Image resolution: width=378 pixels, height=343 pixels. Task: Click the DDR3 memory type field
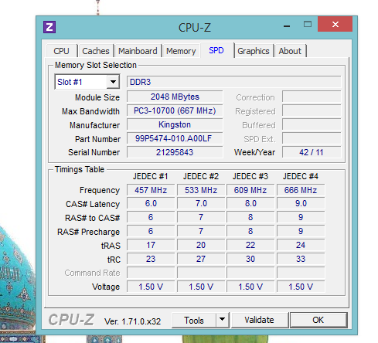(233, 82)
